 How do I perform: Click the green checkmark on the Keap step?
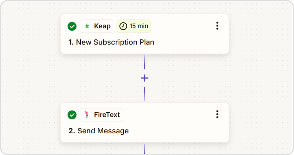pyautogui.click(x=72, y=26)
